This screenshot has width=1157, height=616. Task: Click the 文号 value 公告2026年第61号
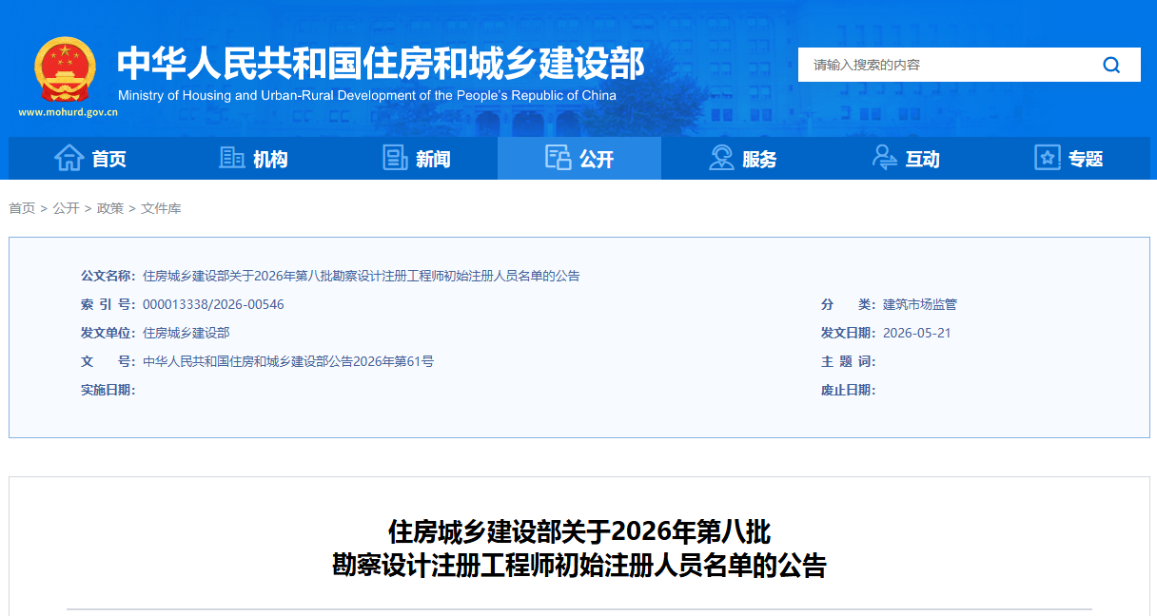[x=288, y=361]
